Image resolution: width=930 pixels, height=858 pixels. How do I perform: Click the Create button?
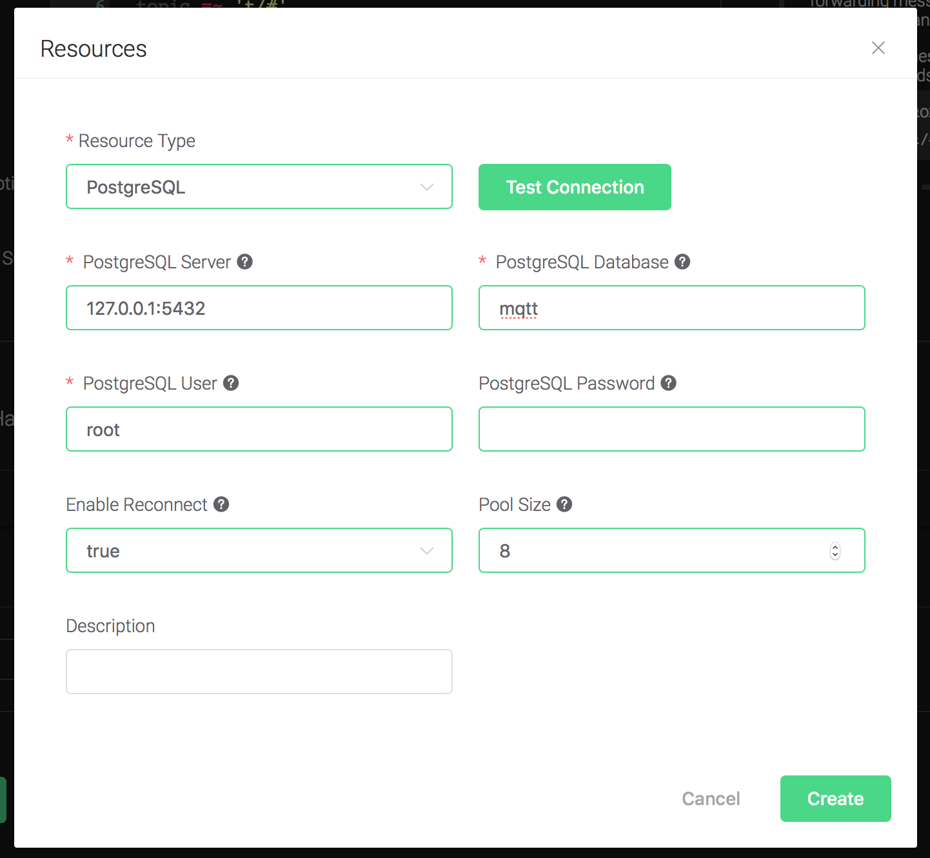835,799
